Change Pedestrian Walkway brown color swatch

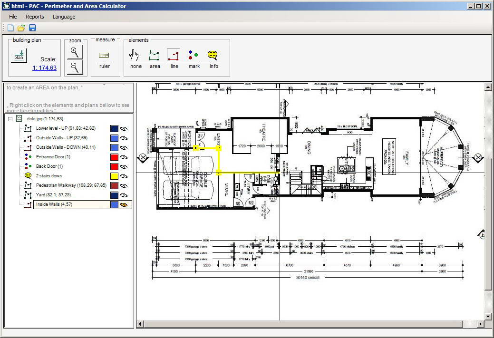point(115,185)
